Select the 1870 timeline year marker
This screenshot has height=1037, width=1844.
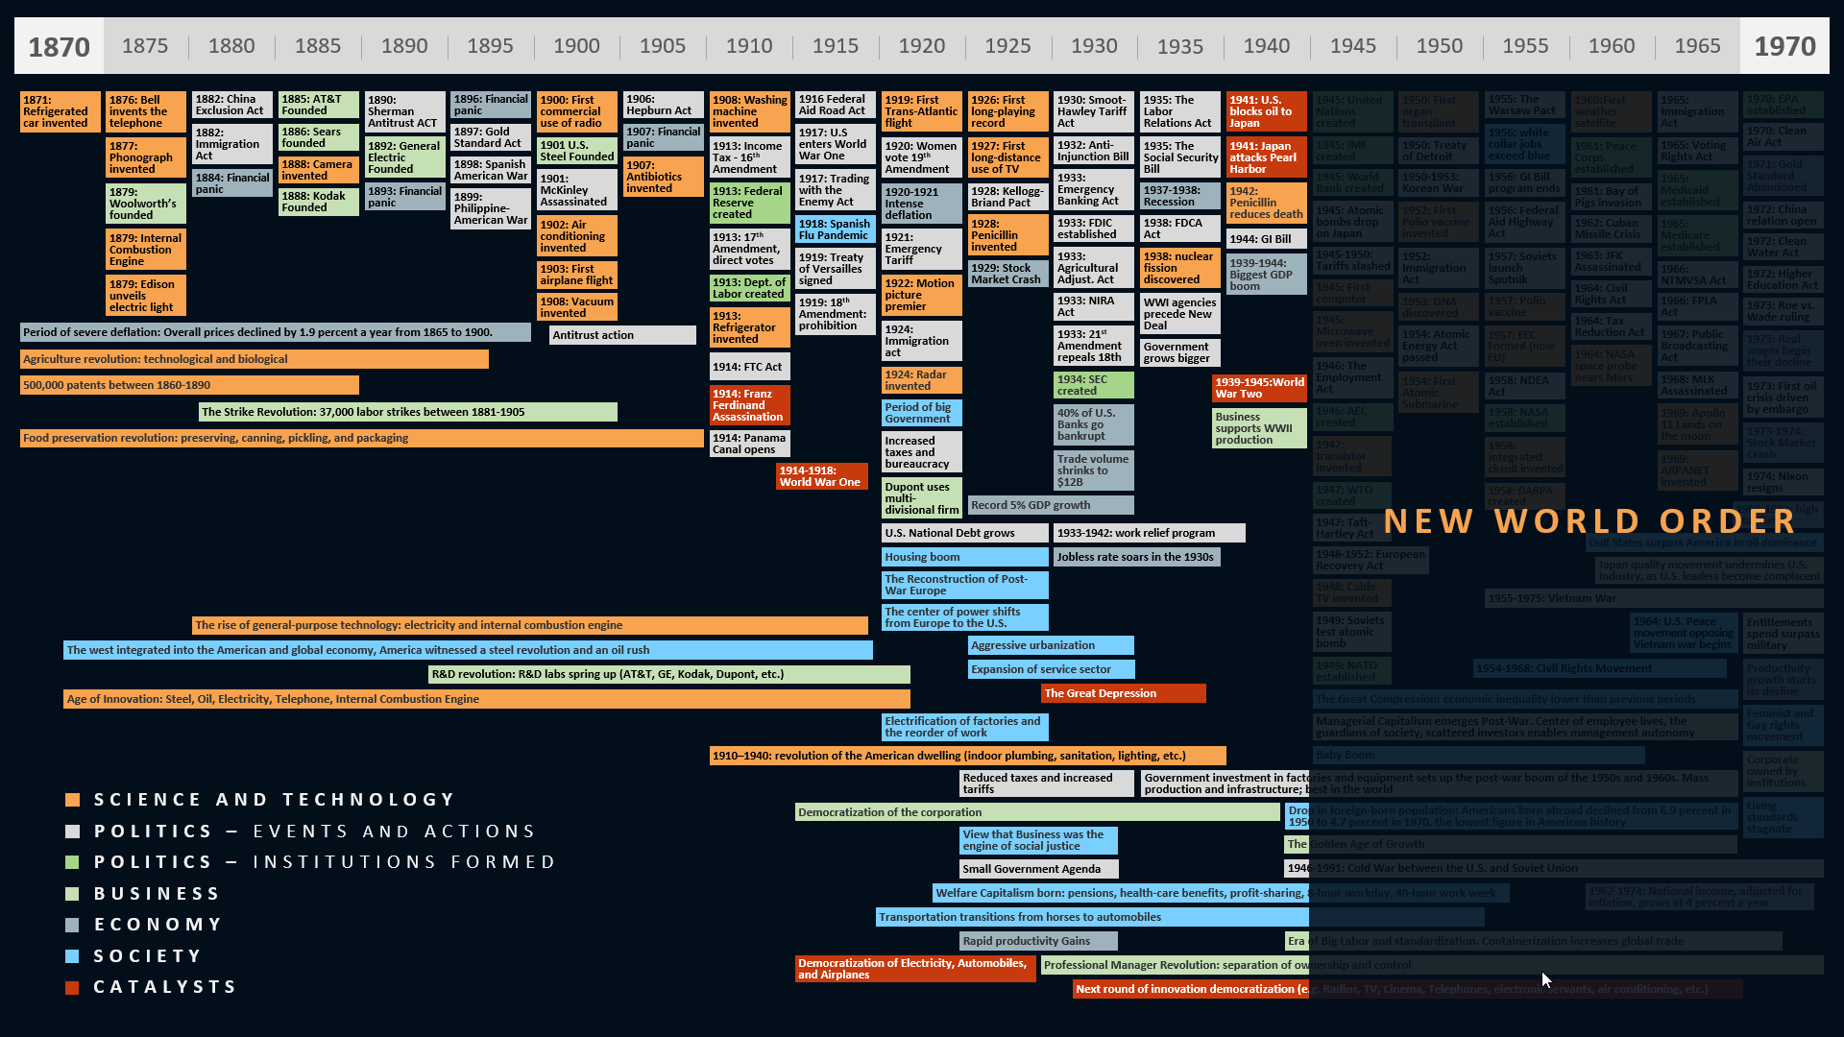click(x=59, y=46)
